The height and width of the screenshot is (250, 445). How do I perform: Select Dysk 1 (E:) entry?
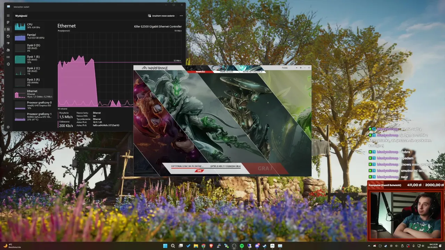(x=33, y=59)
